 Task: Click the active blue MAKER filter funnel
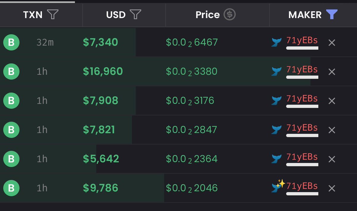click(332, 15)
